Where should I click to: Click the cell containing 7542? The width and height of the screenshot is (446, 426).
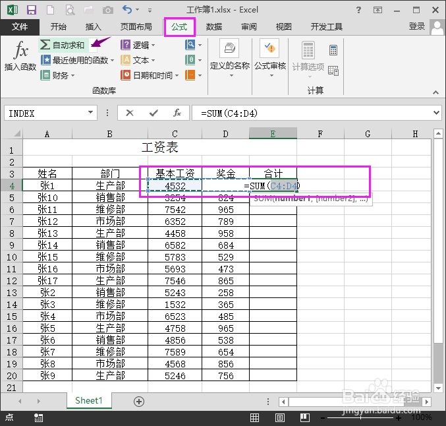175,210
